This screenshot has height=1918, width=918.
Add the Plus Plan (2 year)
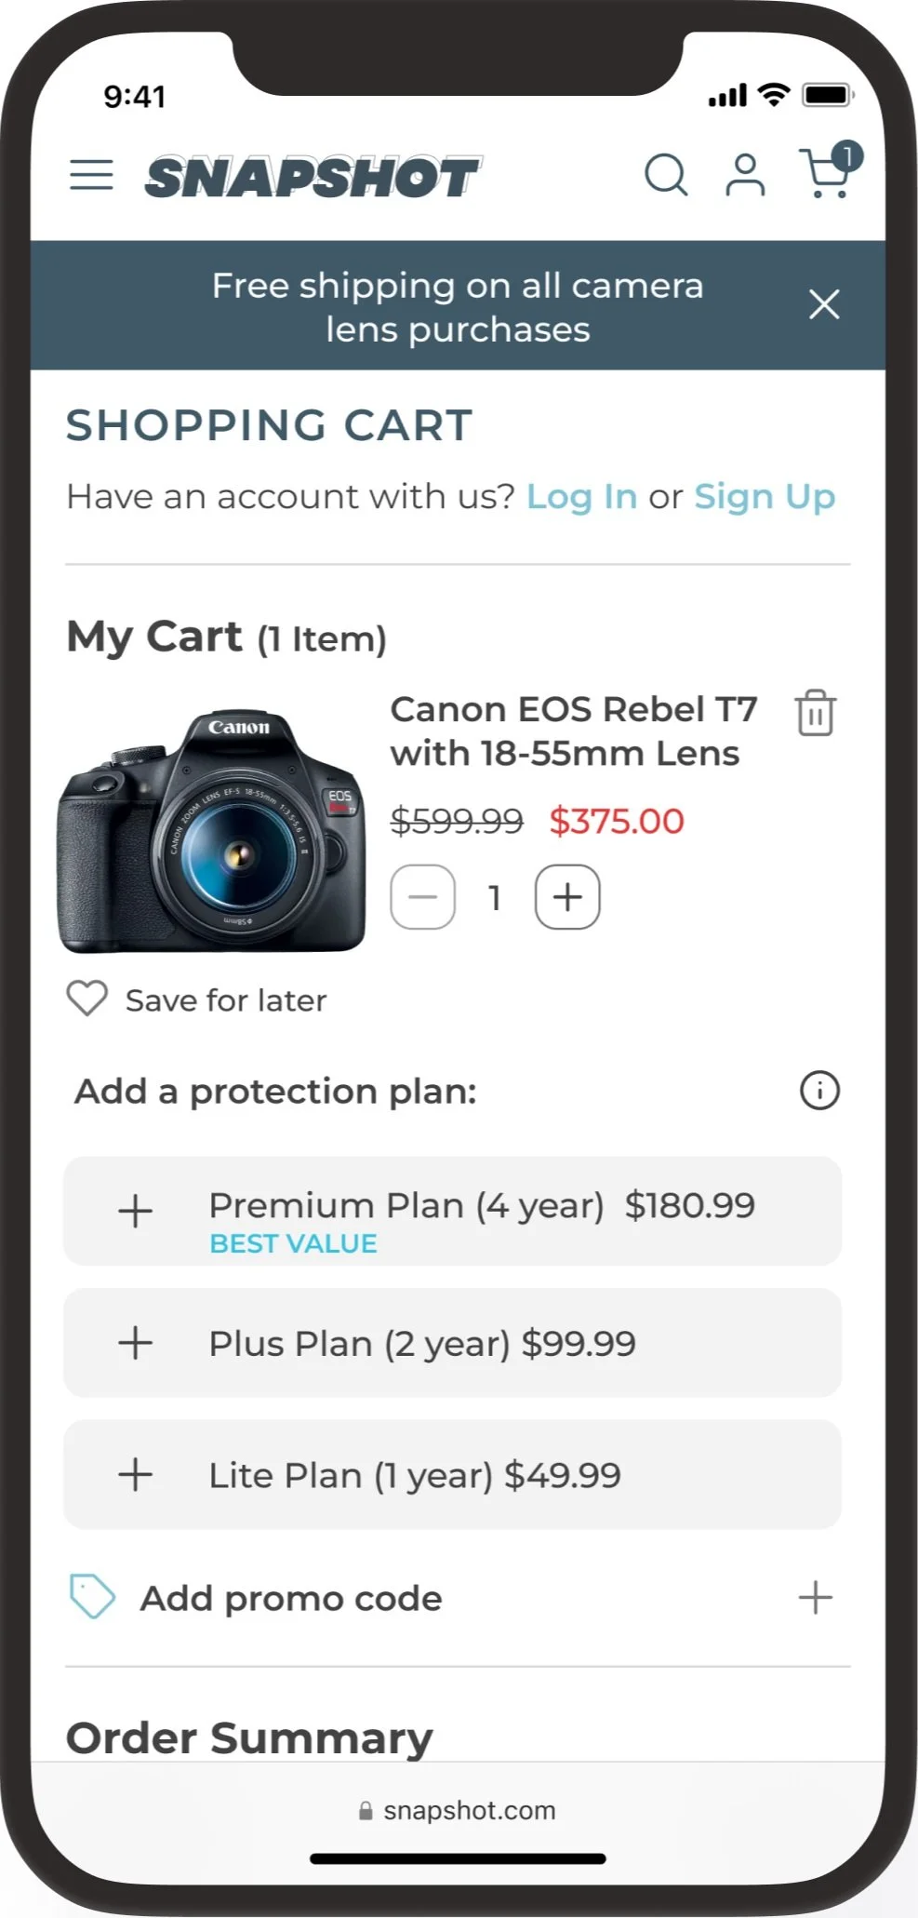(136, 1343)
